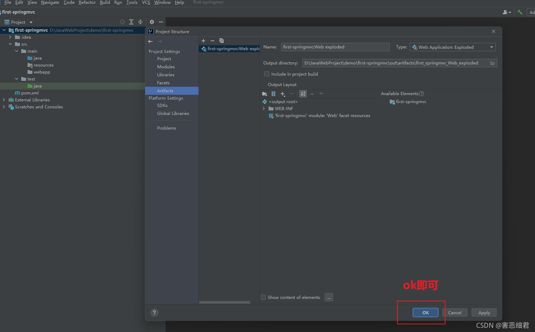Enable Show content of elements
Viewport: 535px width, 332px height.
[263, 297]
